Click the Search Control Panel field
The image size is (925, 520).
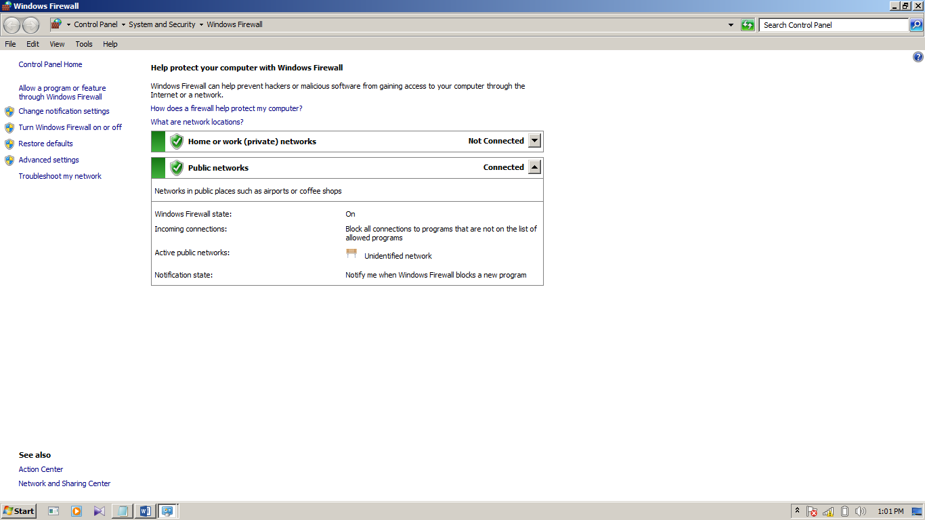[834, 25]
